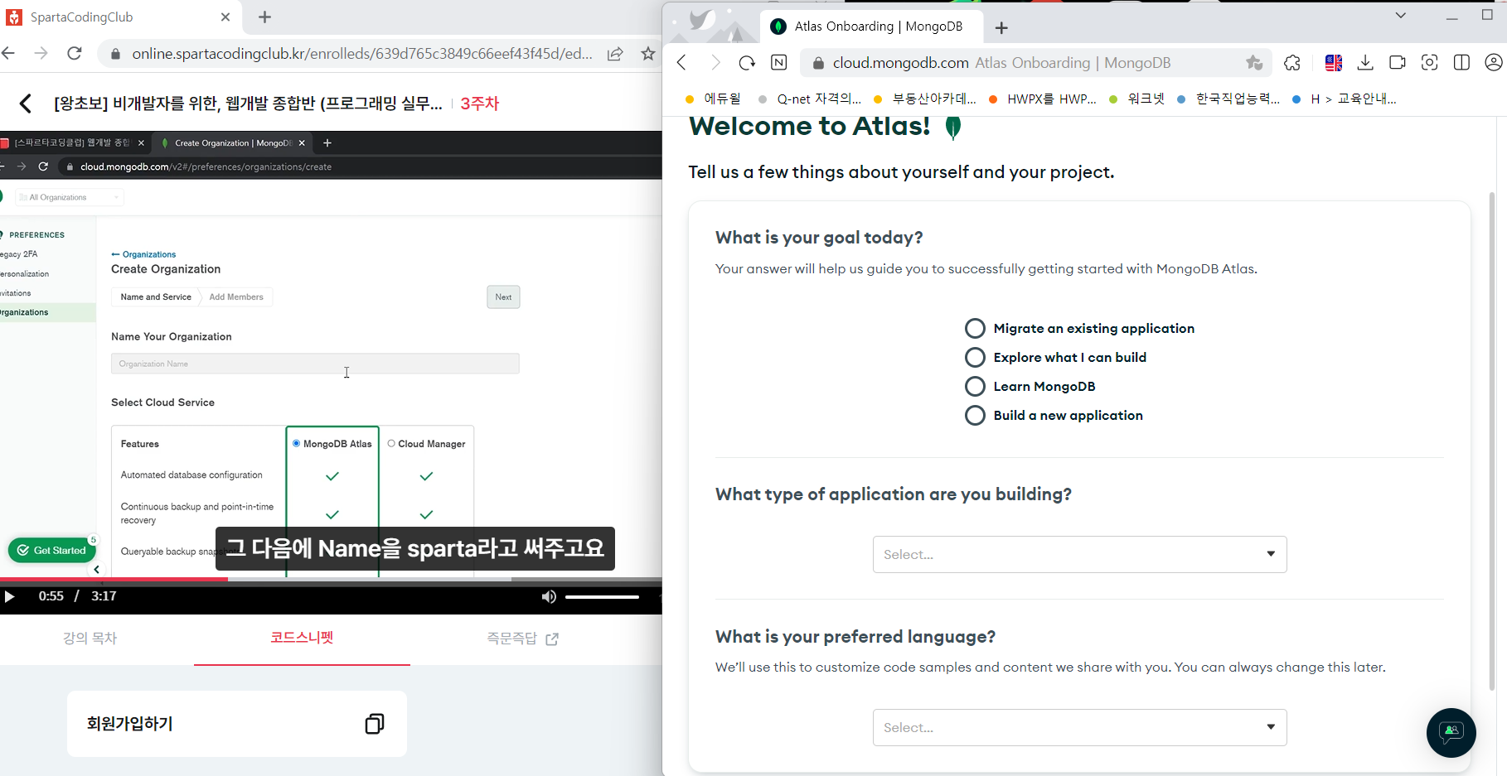Open the 에듀윌 bookmark

click(713, 99)
